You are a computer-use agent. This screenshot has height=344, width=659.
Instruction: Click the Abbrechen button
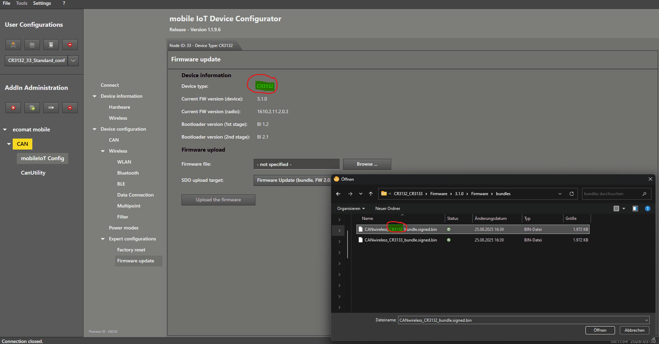[x=634, y=330]
